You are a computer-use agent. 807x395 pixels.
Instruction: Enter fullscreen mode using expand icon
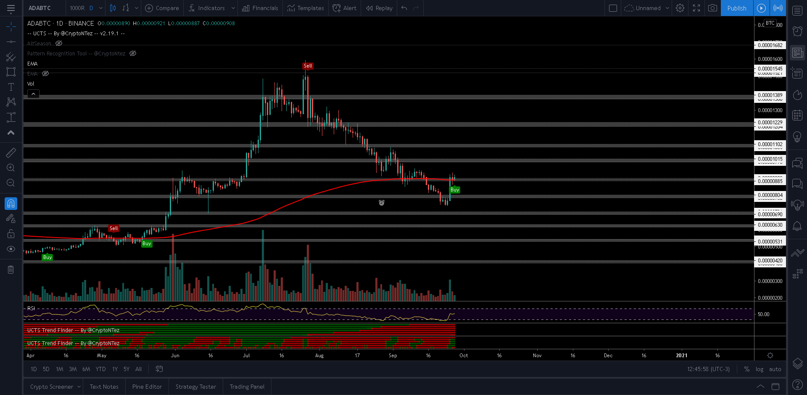(696, 8)
